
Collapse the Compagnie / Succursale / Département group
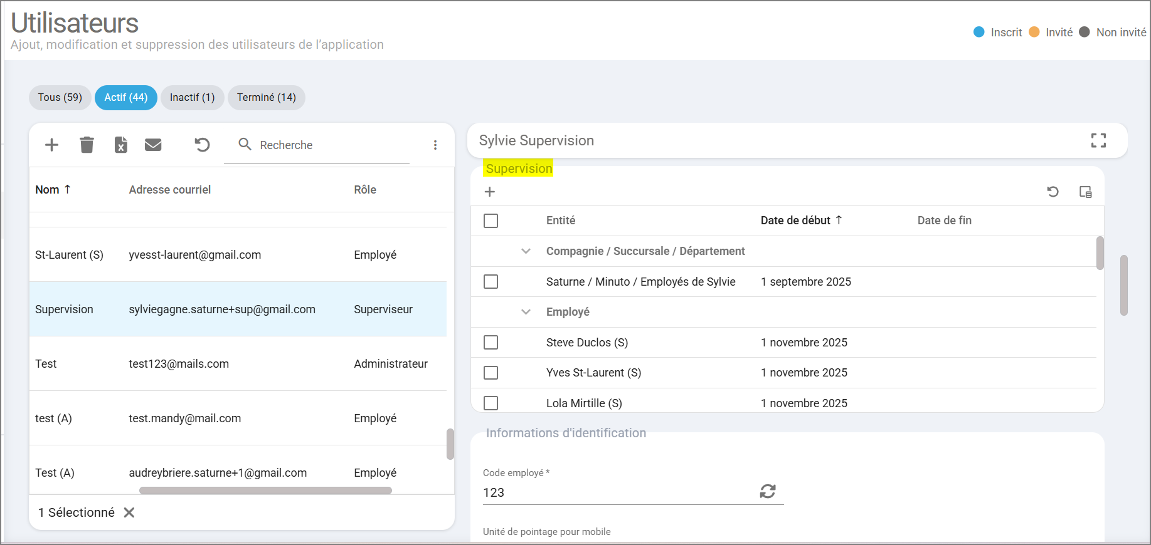tap(526, 251)
